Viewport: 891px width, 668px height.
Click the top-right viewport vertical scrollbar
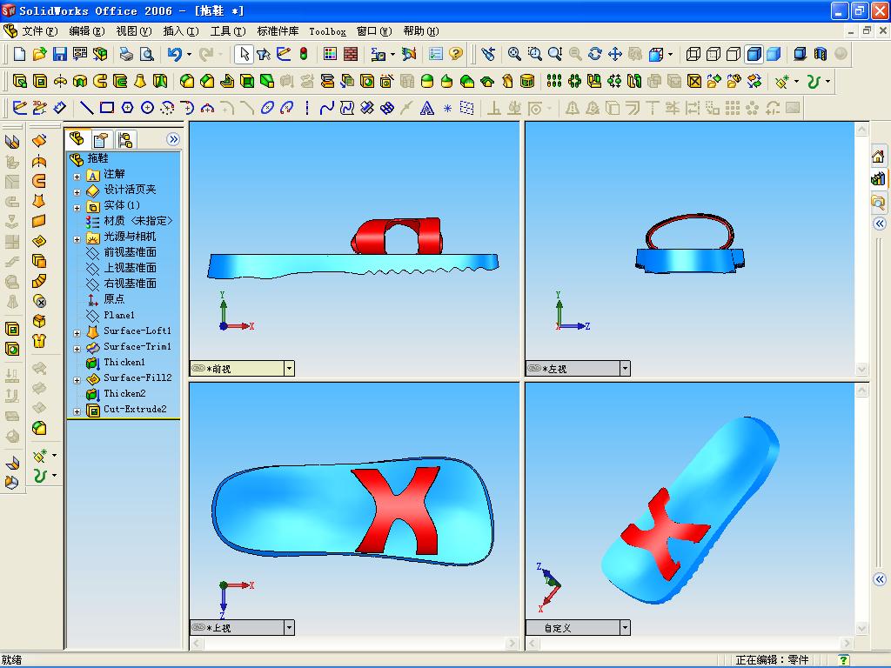[862, 249]
